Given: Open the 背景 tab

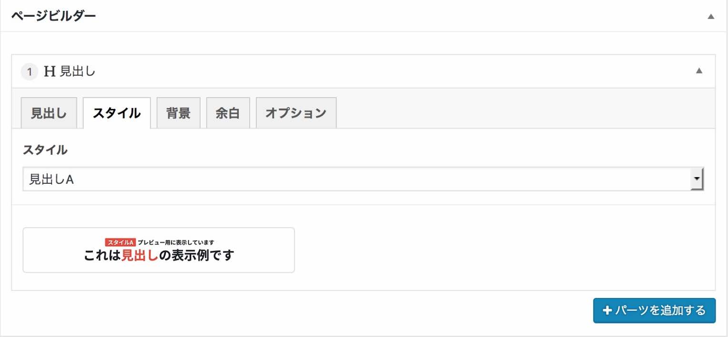Looking at the screenshot, I should (x=178, y=113).
